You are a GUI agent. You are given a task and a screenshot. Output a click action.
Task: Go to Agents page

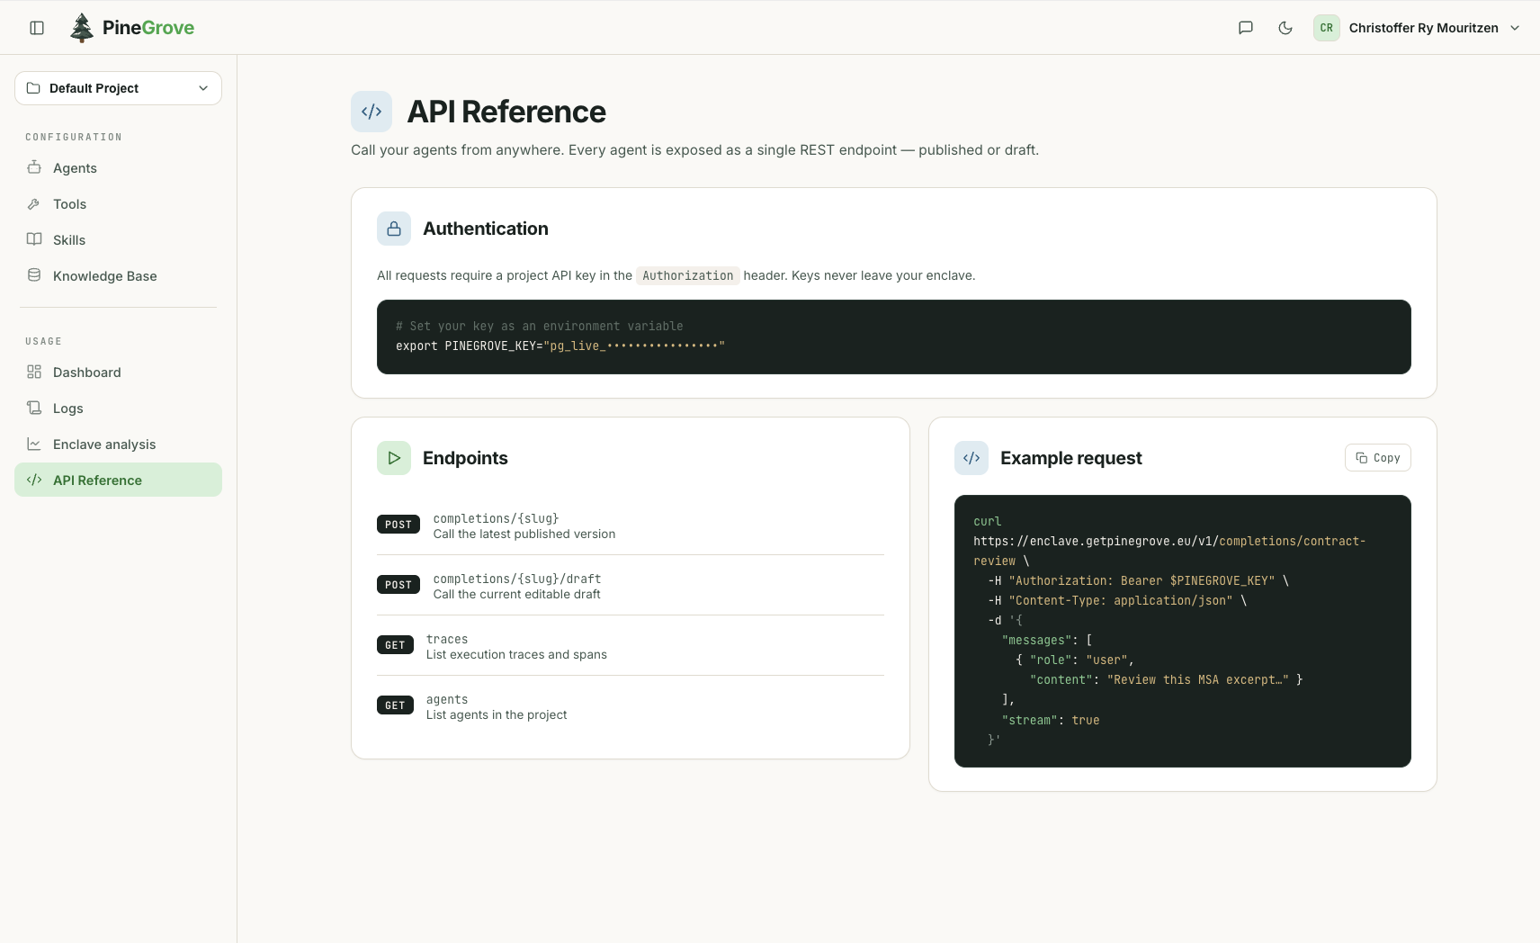118,168
